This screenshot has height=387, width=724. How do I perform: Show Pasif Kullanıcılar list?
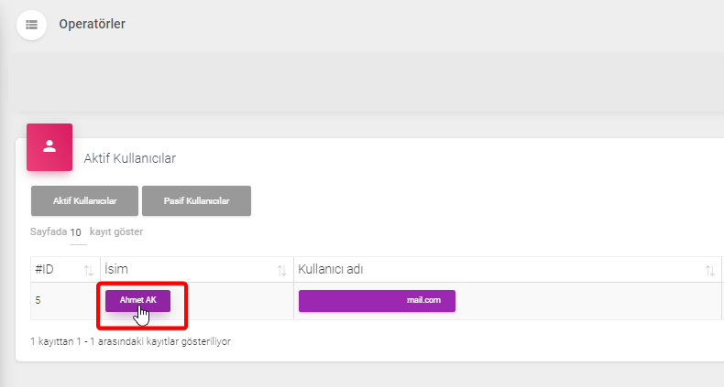coord(197,201)
